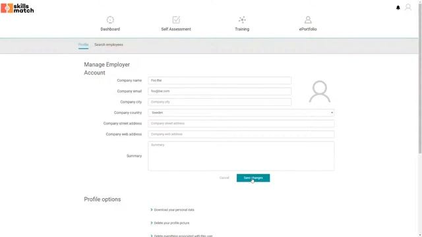This screenshot has height=237, width=422.
Task: Click the Profile options heading
Action: point(102,199)
